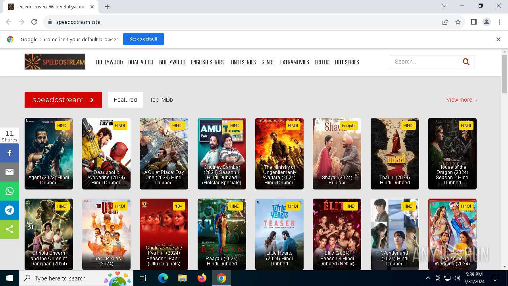
Task: Go back with browser back arrow
Action: click(x=9, y=22)
